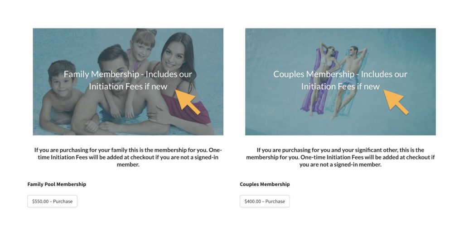The image size is (464, 231).
Task: Click the couples membership description paragraph
Action: tap(340, 157)
